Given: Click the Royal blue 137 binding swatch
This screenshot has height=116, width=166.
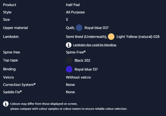Looking at the screenshot, I should point(69,69).
